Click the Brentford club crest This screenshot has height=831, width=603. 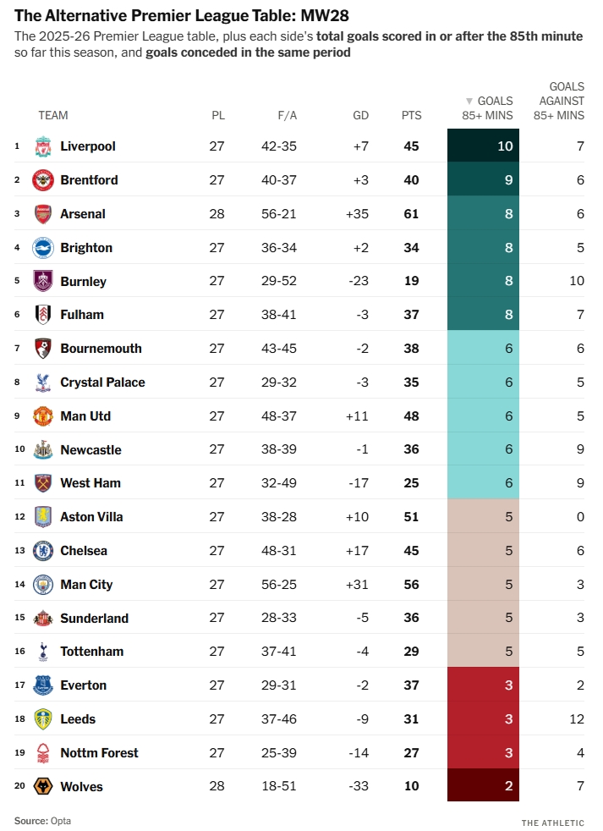[43, 180]
